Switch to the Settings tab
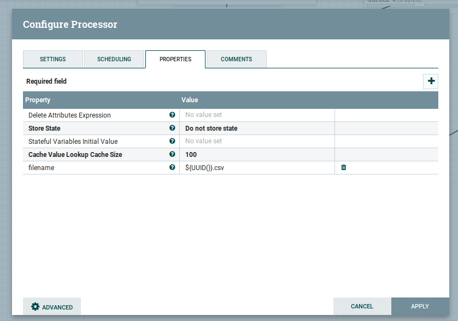This screenshot has height=321, width=458. click(52, 59)
